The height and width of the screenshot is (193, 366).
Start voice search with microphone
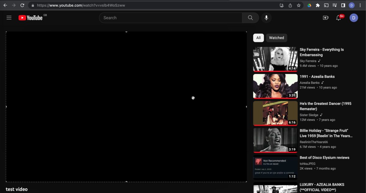[266, 18]
